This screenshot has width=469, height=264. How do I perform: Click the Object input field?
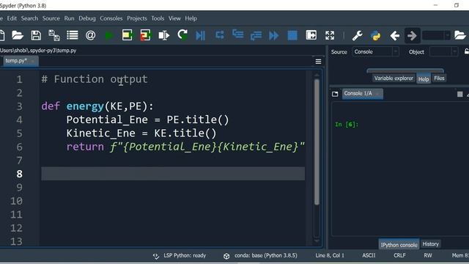point(440,52)
